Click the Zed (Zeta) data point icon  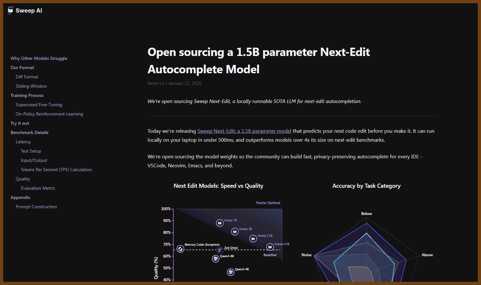(220, 250)
